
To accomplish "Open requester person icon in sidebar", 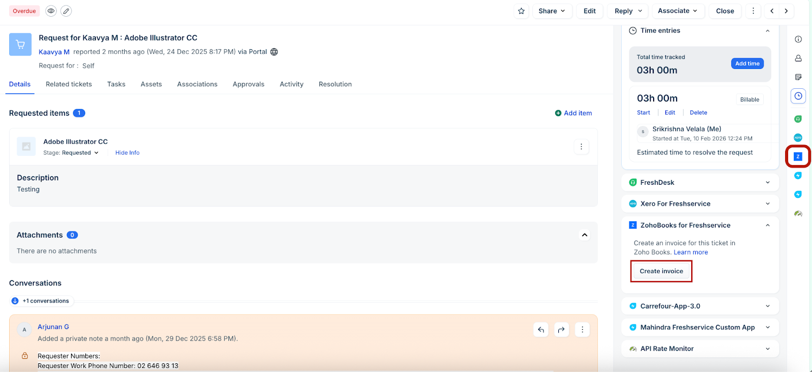I will click(x=798, y=58).
